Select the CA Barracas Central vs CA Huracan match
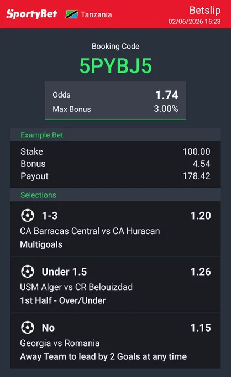 (x=90, y=231)
